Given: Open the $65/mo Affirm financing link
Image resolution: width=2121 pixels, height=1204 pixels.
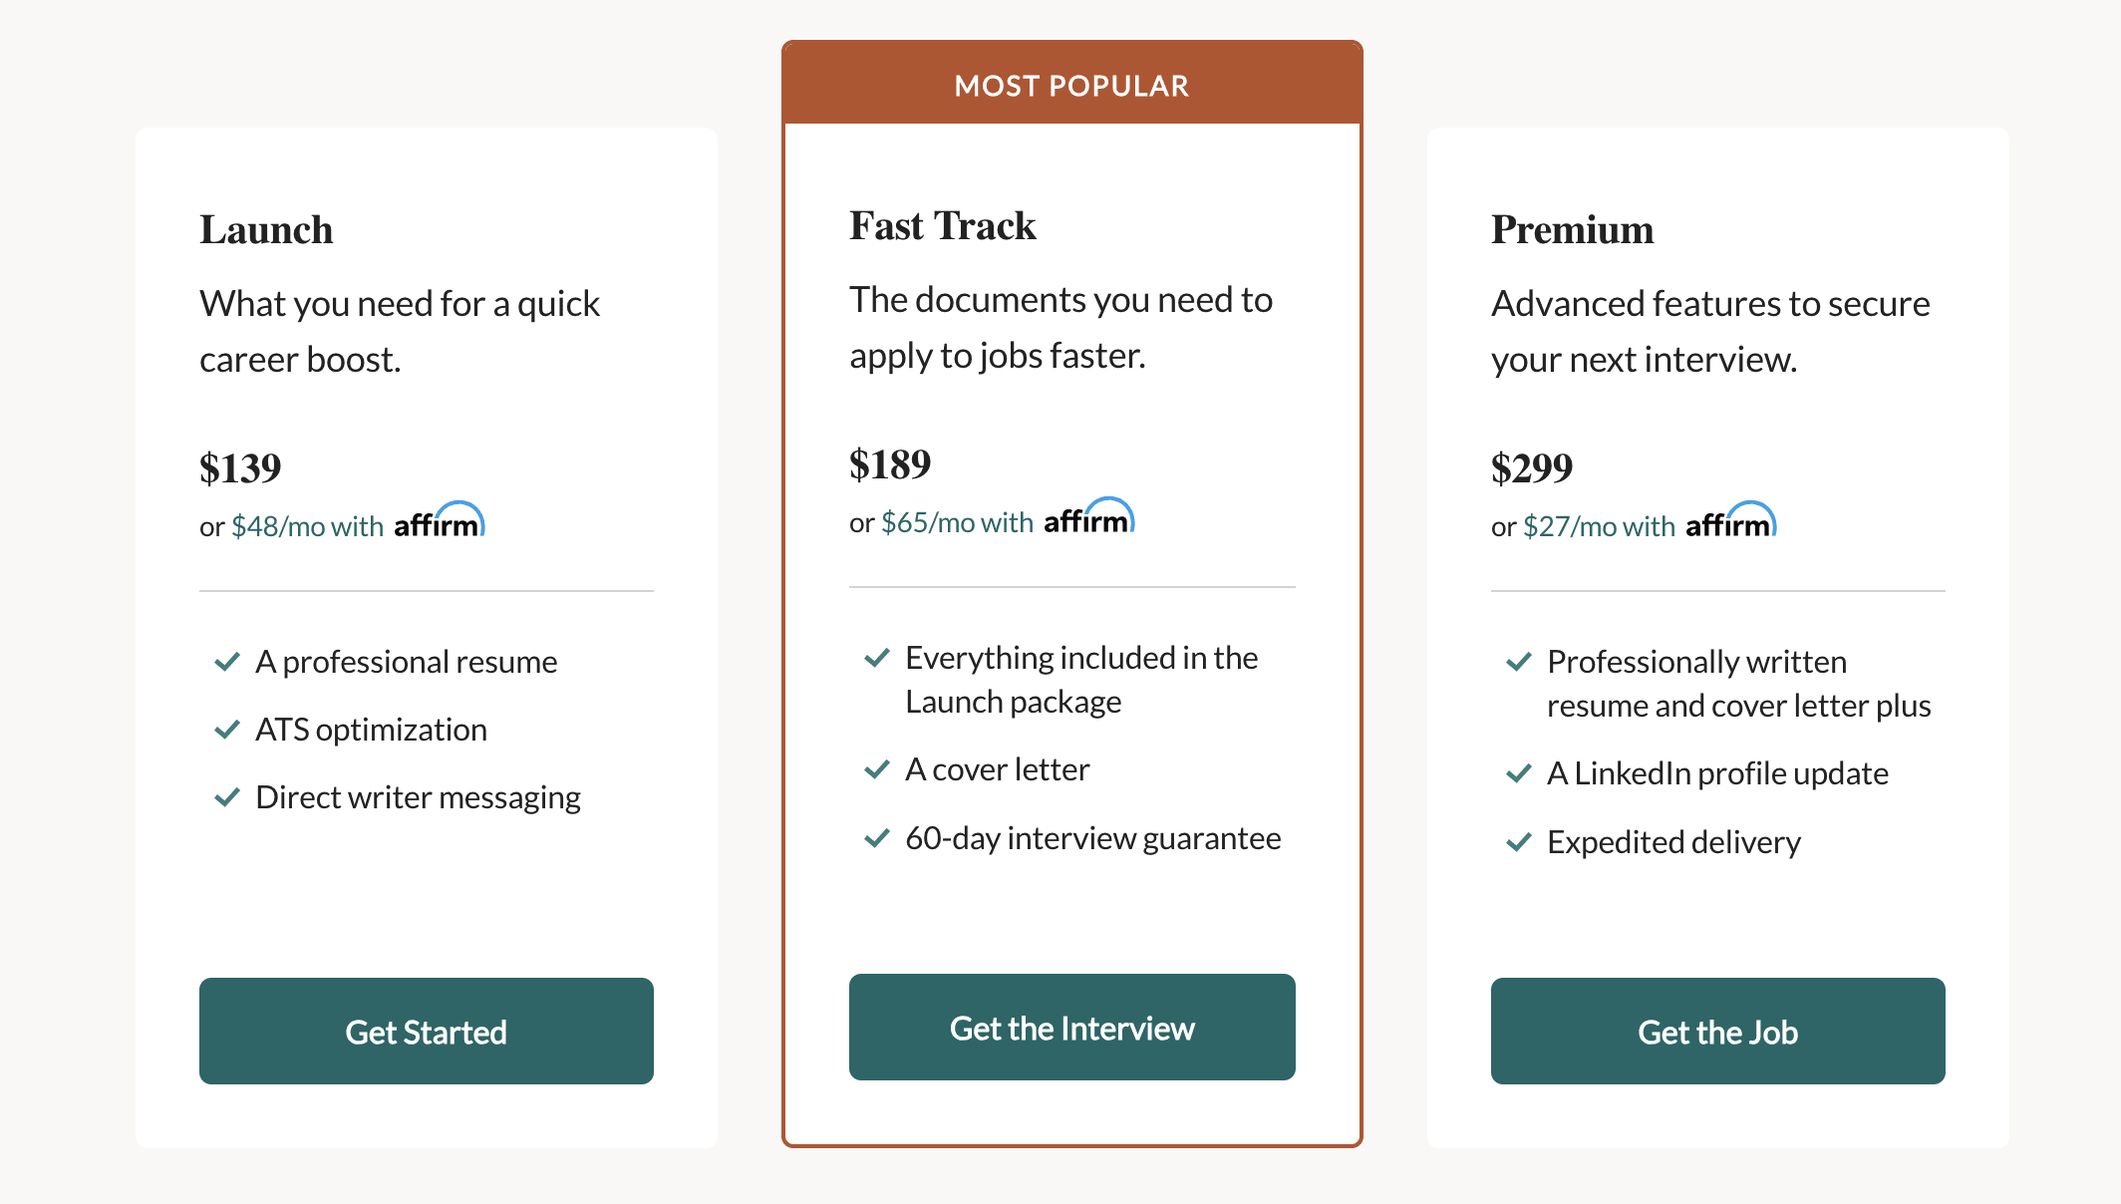Looking at the screenshot, I should 957,522.
